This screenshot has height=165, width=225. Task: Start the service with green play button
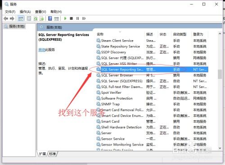click(65, 18)
